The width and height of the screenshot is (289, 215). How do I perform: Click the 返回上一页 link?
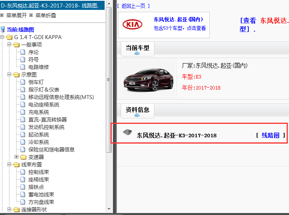point(133,6)
